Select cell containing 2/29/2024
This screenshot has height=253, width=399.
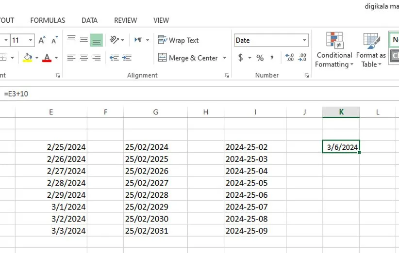tap(51, 195)
